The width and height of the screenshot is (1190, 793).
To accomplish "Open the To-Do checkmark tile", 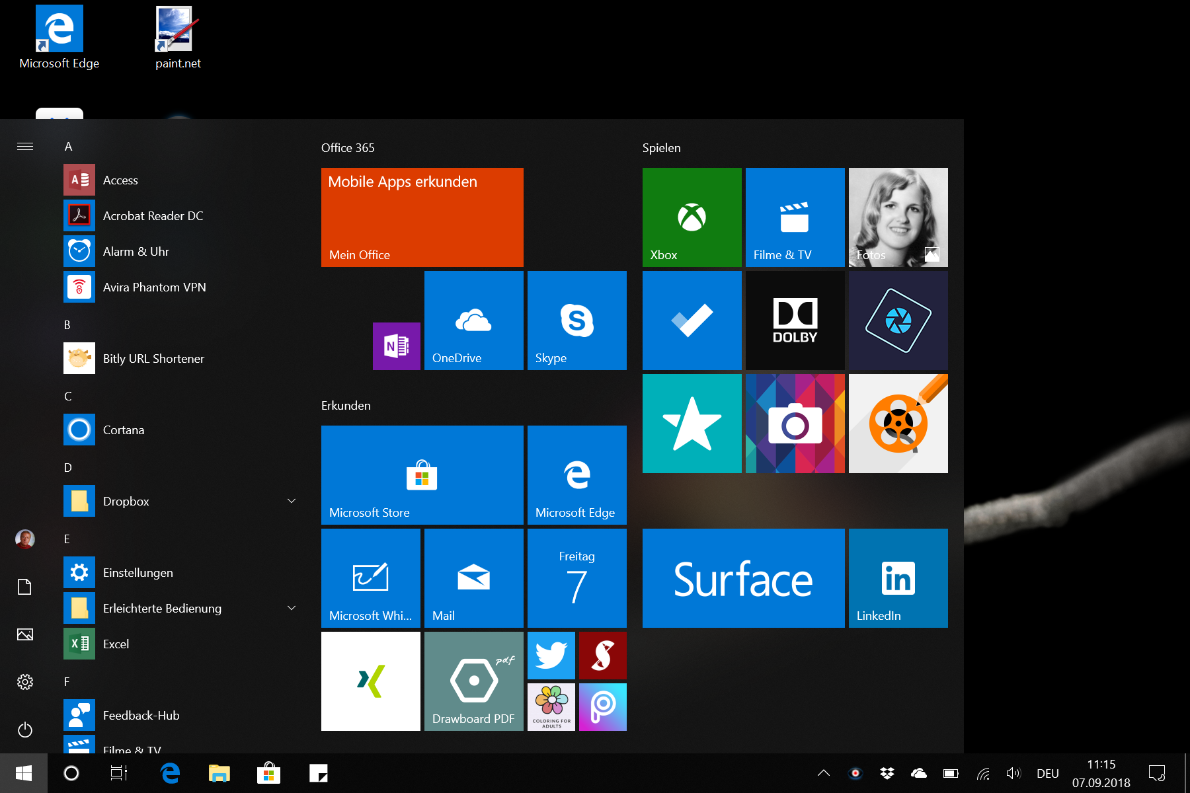I will pos(692,321).
